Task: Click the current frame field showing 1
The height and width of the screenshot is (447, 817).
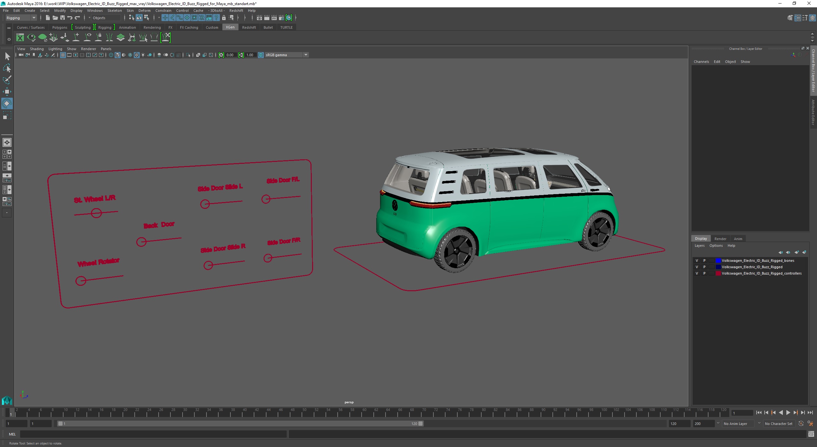Action: pos(742,413)
